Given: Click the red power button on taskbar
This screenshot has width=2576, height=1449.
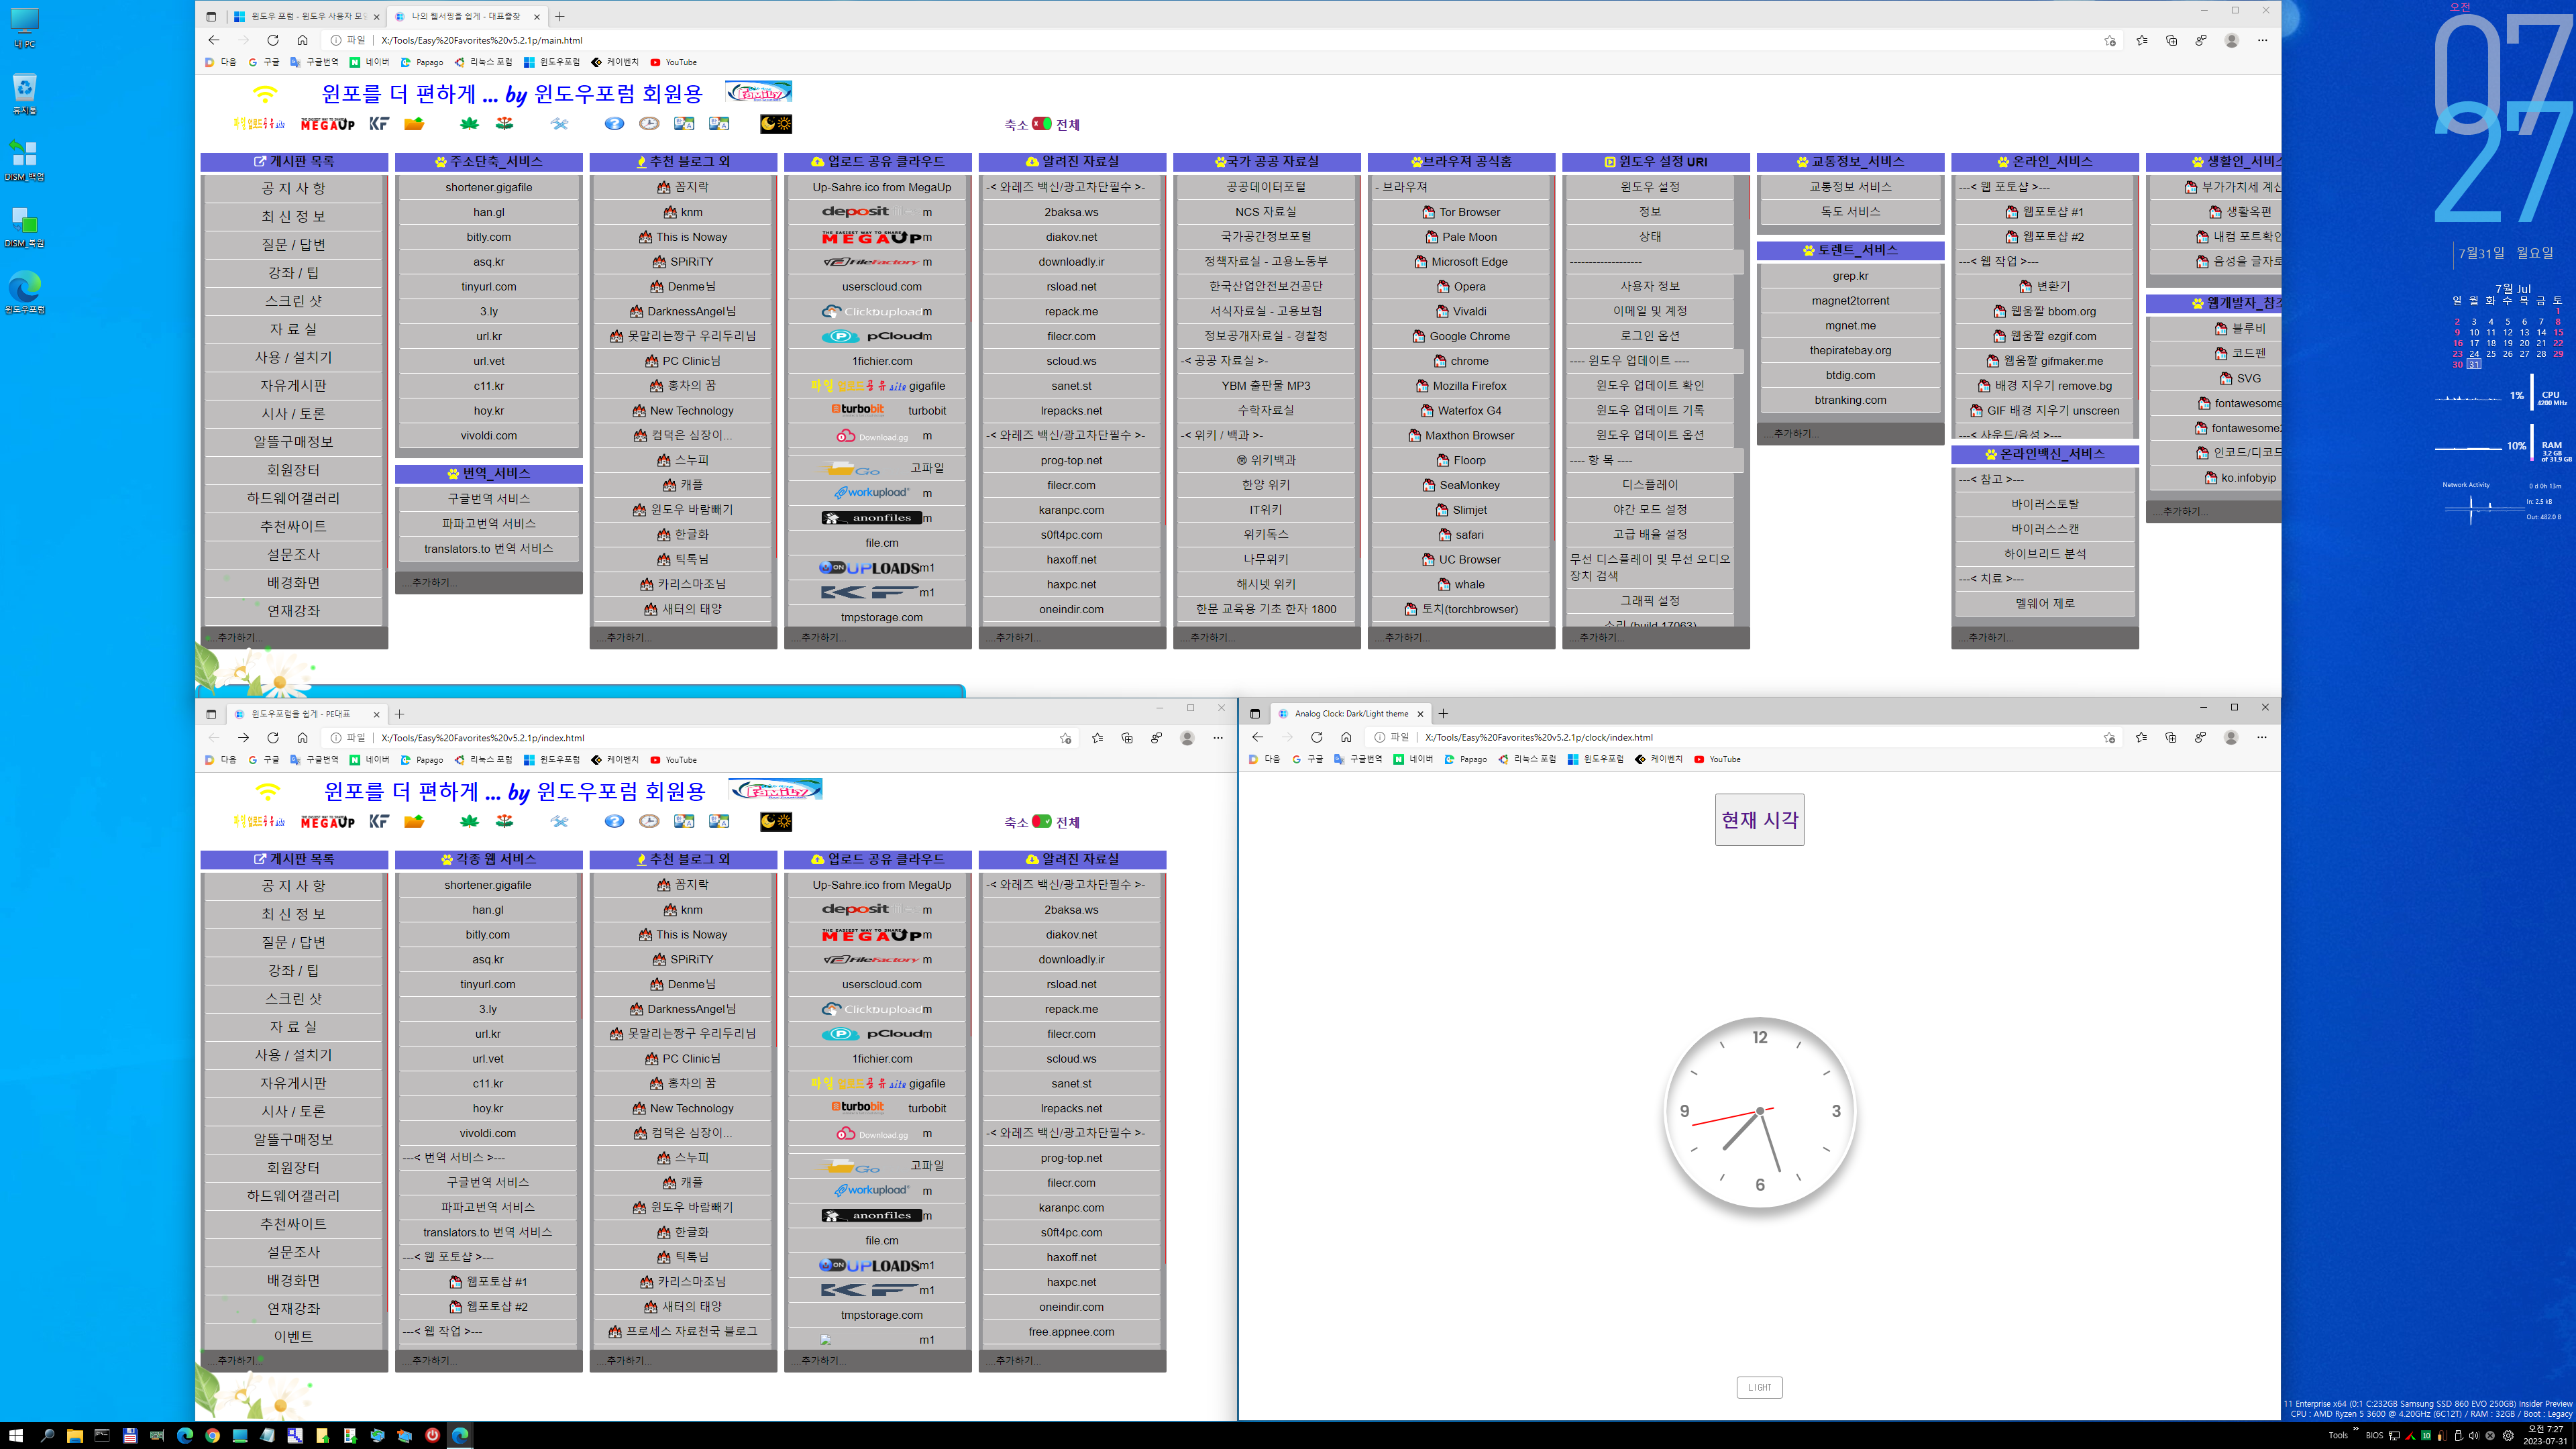Looking at the screenshot, I should point(432,1436).
